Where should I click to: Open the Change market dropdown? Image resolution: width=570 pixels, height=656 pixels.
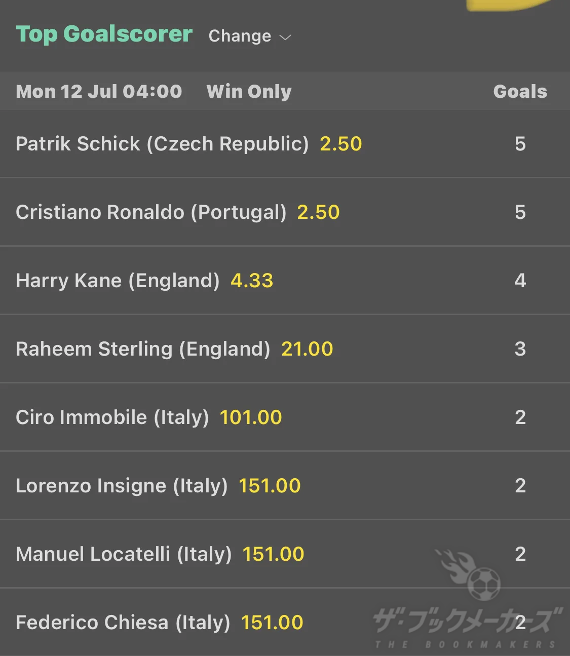tap(250, 36)
